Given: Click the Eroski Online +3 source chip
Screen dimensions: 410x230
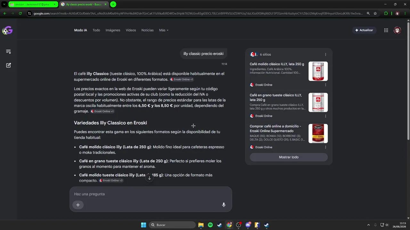Looking at the screenshot, I should (x=111, y=180).
